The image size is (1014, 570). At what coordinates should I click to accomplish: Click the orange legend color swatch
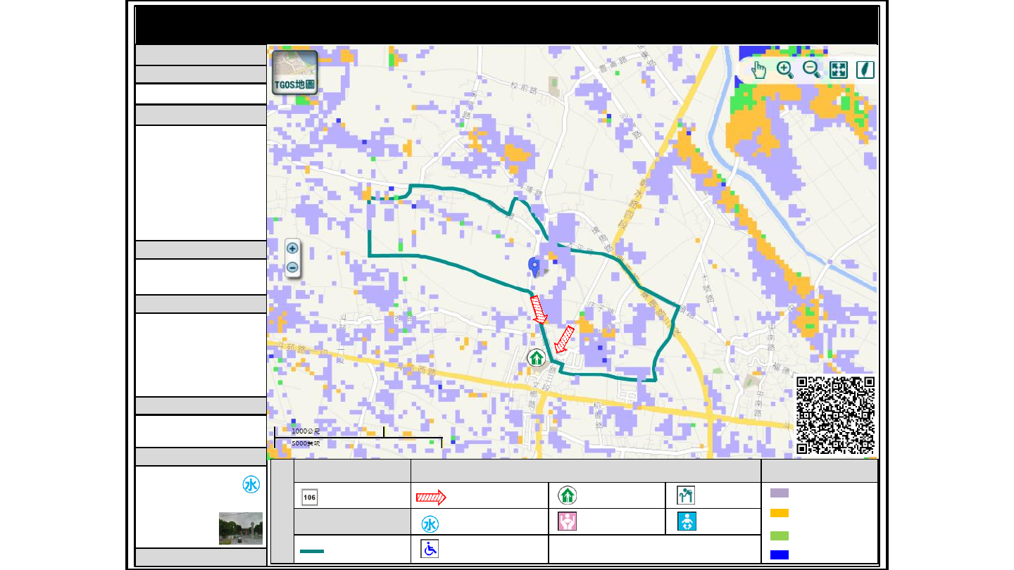click(780, 513)
